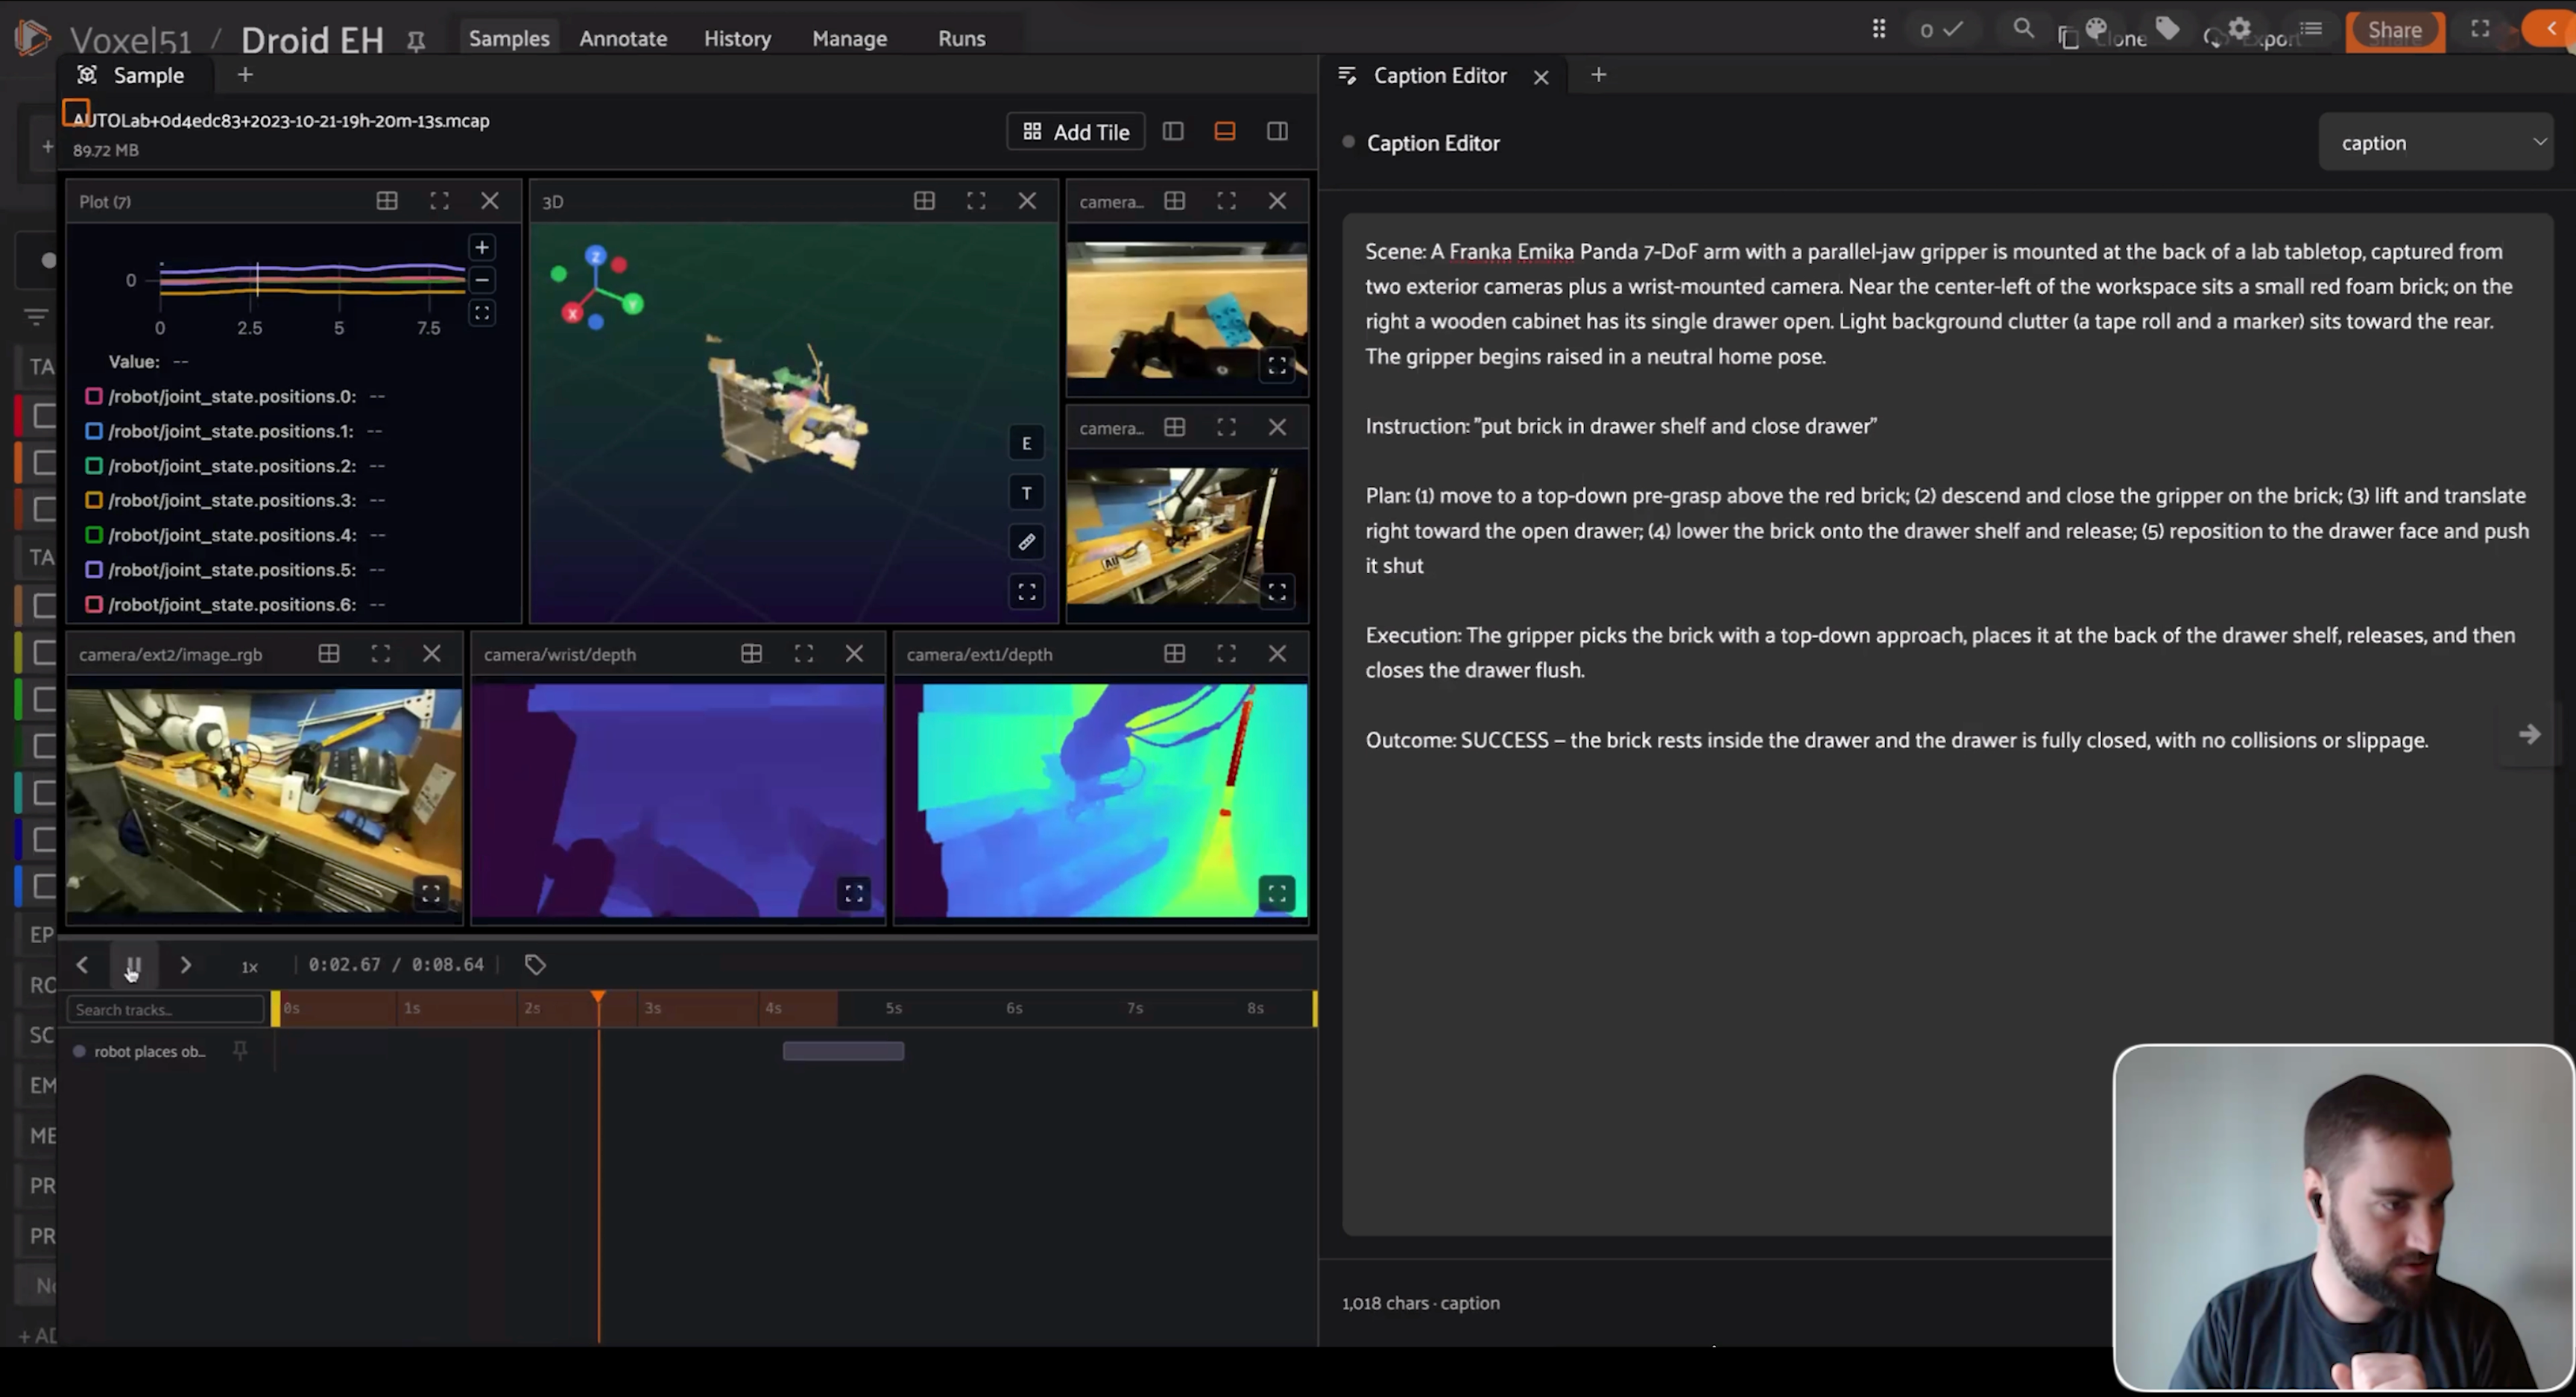Reset plot view with the fit icon
Viewport: 2576px width, 1397px height.
pos(481,313)
